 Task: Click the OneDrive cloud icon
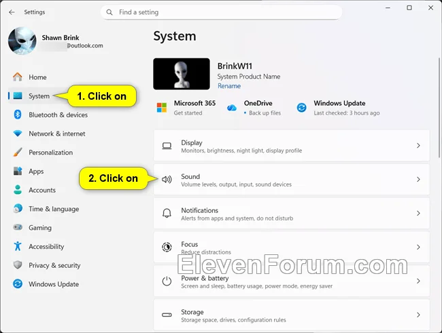coord(232,108)
